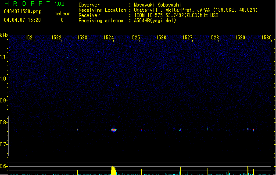Click the Receiver field label
This screenshot has width=276, height=175.
[x=89, y=15]
